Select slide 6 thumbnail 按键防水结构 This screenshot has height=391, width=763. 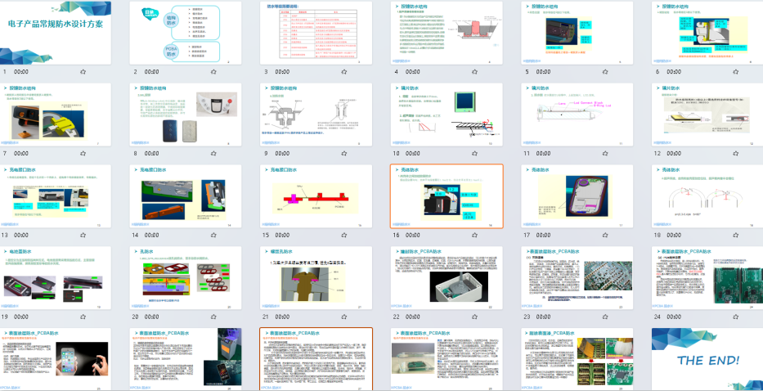(x=707, y=33)
